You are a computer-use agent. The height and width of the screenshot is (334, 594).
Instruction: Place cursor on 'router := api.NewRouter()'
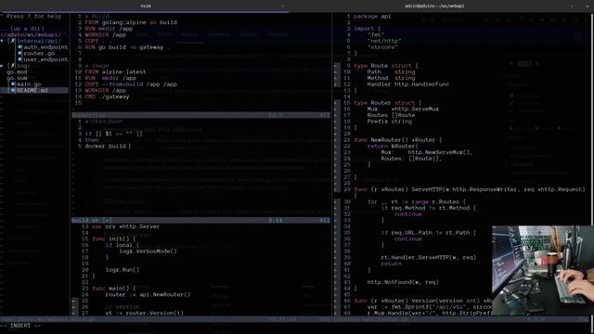(148, 294)
